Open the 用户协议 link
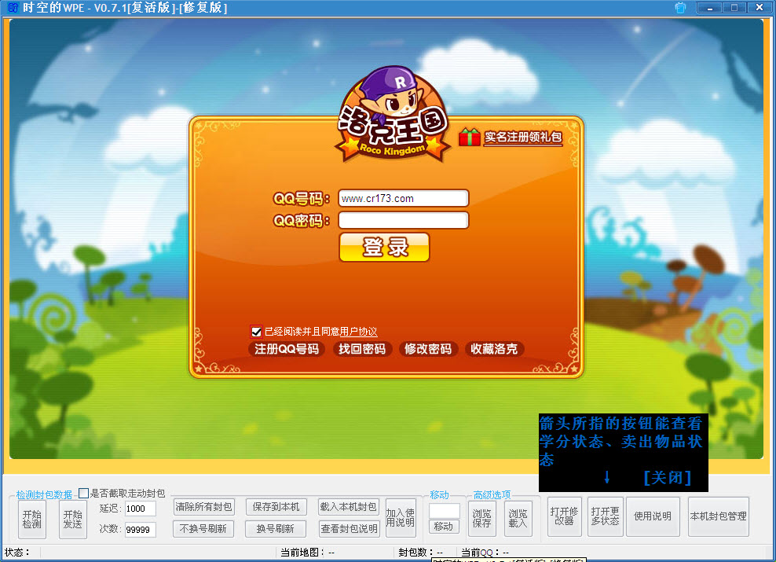Viewport: 776px width, 562px height. pos(358,332)
